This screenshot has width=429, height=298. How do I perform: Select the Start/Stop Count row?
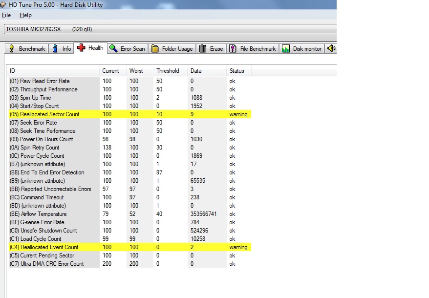point(130,106)
